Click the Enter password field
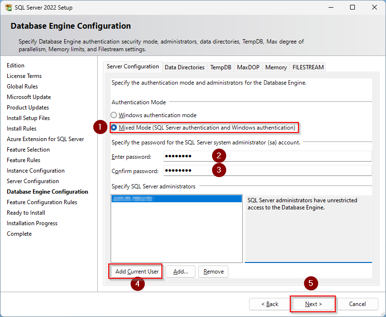Image resolution: width=386 pixels, height=317 pixels. point(267,156)
